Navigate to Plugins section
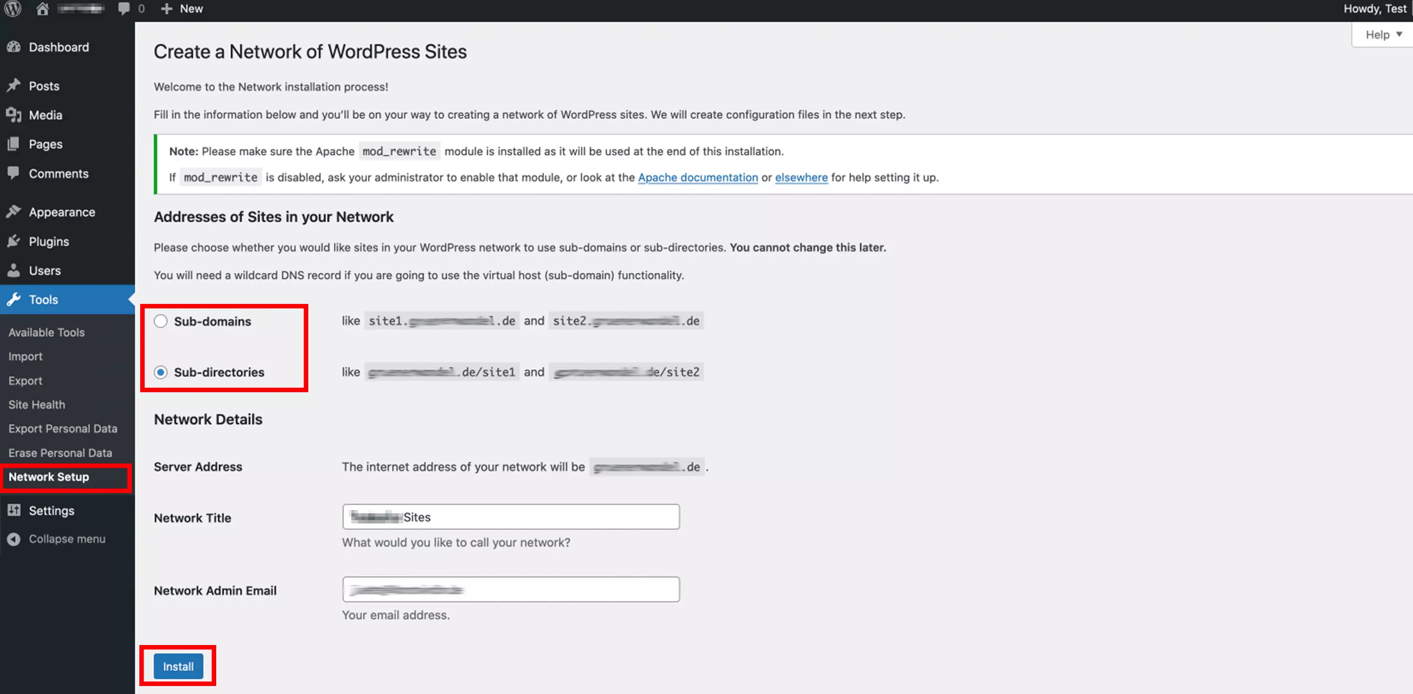Image resolution: width=1413 pixels, height=694 pixels. tap(49, 241)
